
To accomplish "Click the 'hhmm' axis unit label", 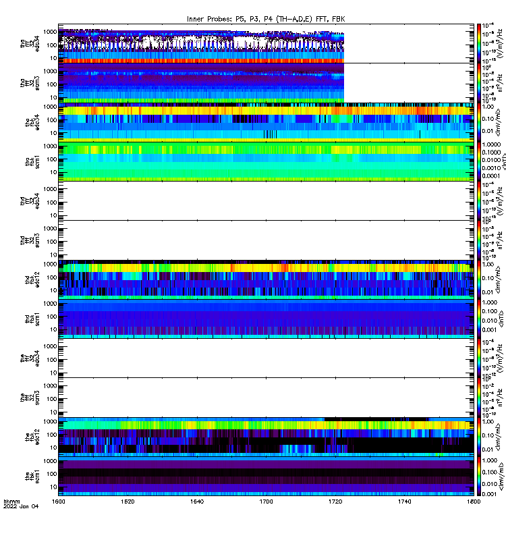I will 11,502.
